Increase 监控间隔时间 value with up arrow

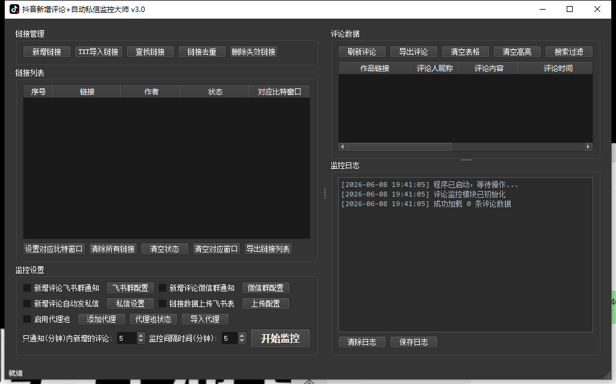point(242,336)
